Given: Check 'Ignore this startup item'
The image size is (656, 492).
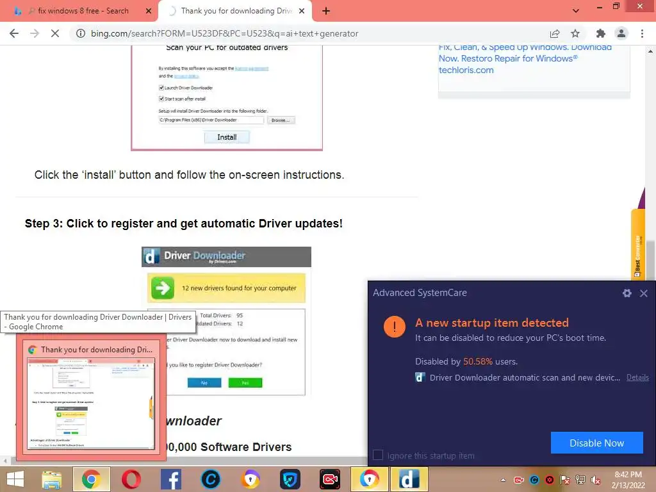Looking at the screenshot, I should pos(378,455).
